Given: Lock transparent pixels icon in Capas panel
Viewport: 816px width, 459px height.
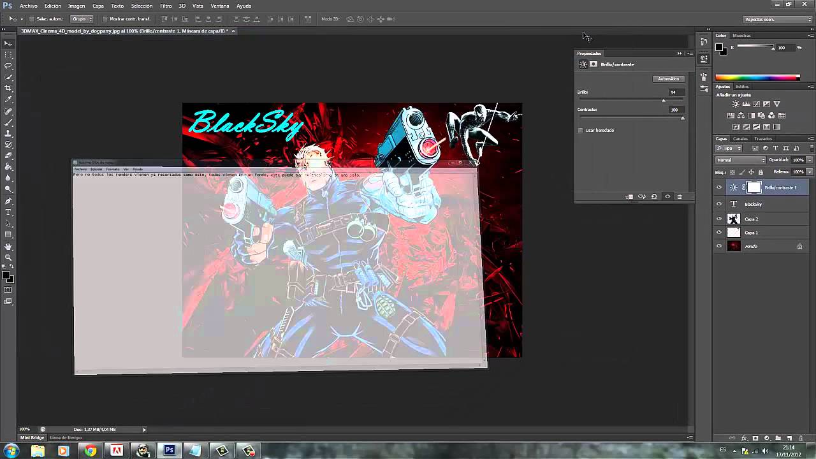Looking at the screenshot, I should pos(732,172).
